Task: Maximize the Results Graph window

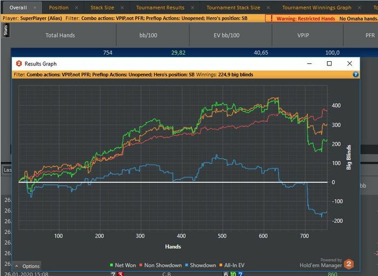Action: point(329,63)
